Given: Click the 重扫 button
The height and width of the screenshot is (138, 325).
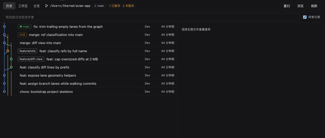Looking at the screenshot, I should [x=287, y=6].
